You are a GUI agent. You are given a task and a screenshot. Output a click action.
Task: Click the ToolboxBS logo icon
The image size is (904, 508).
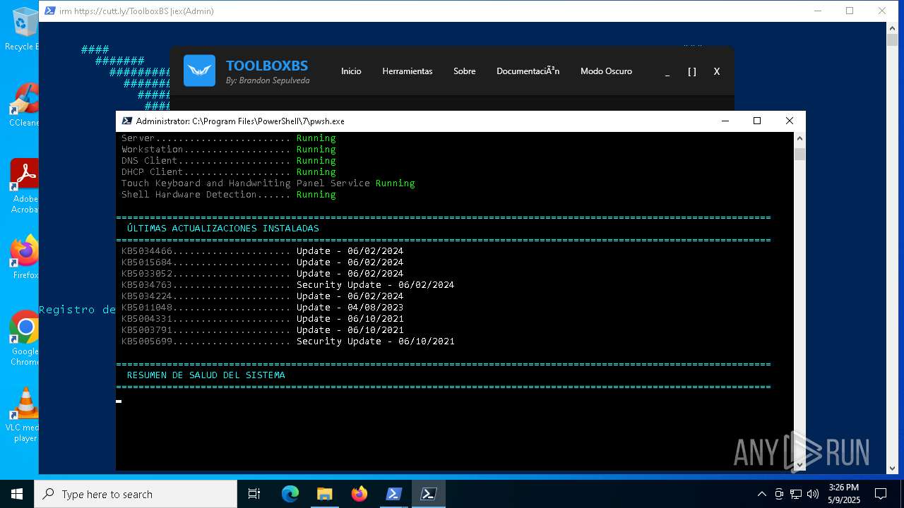(199, 71)
